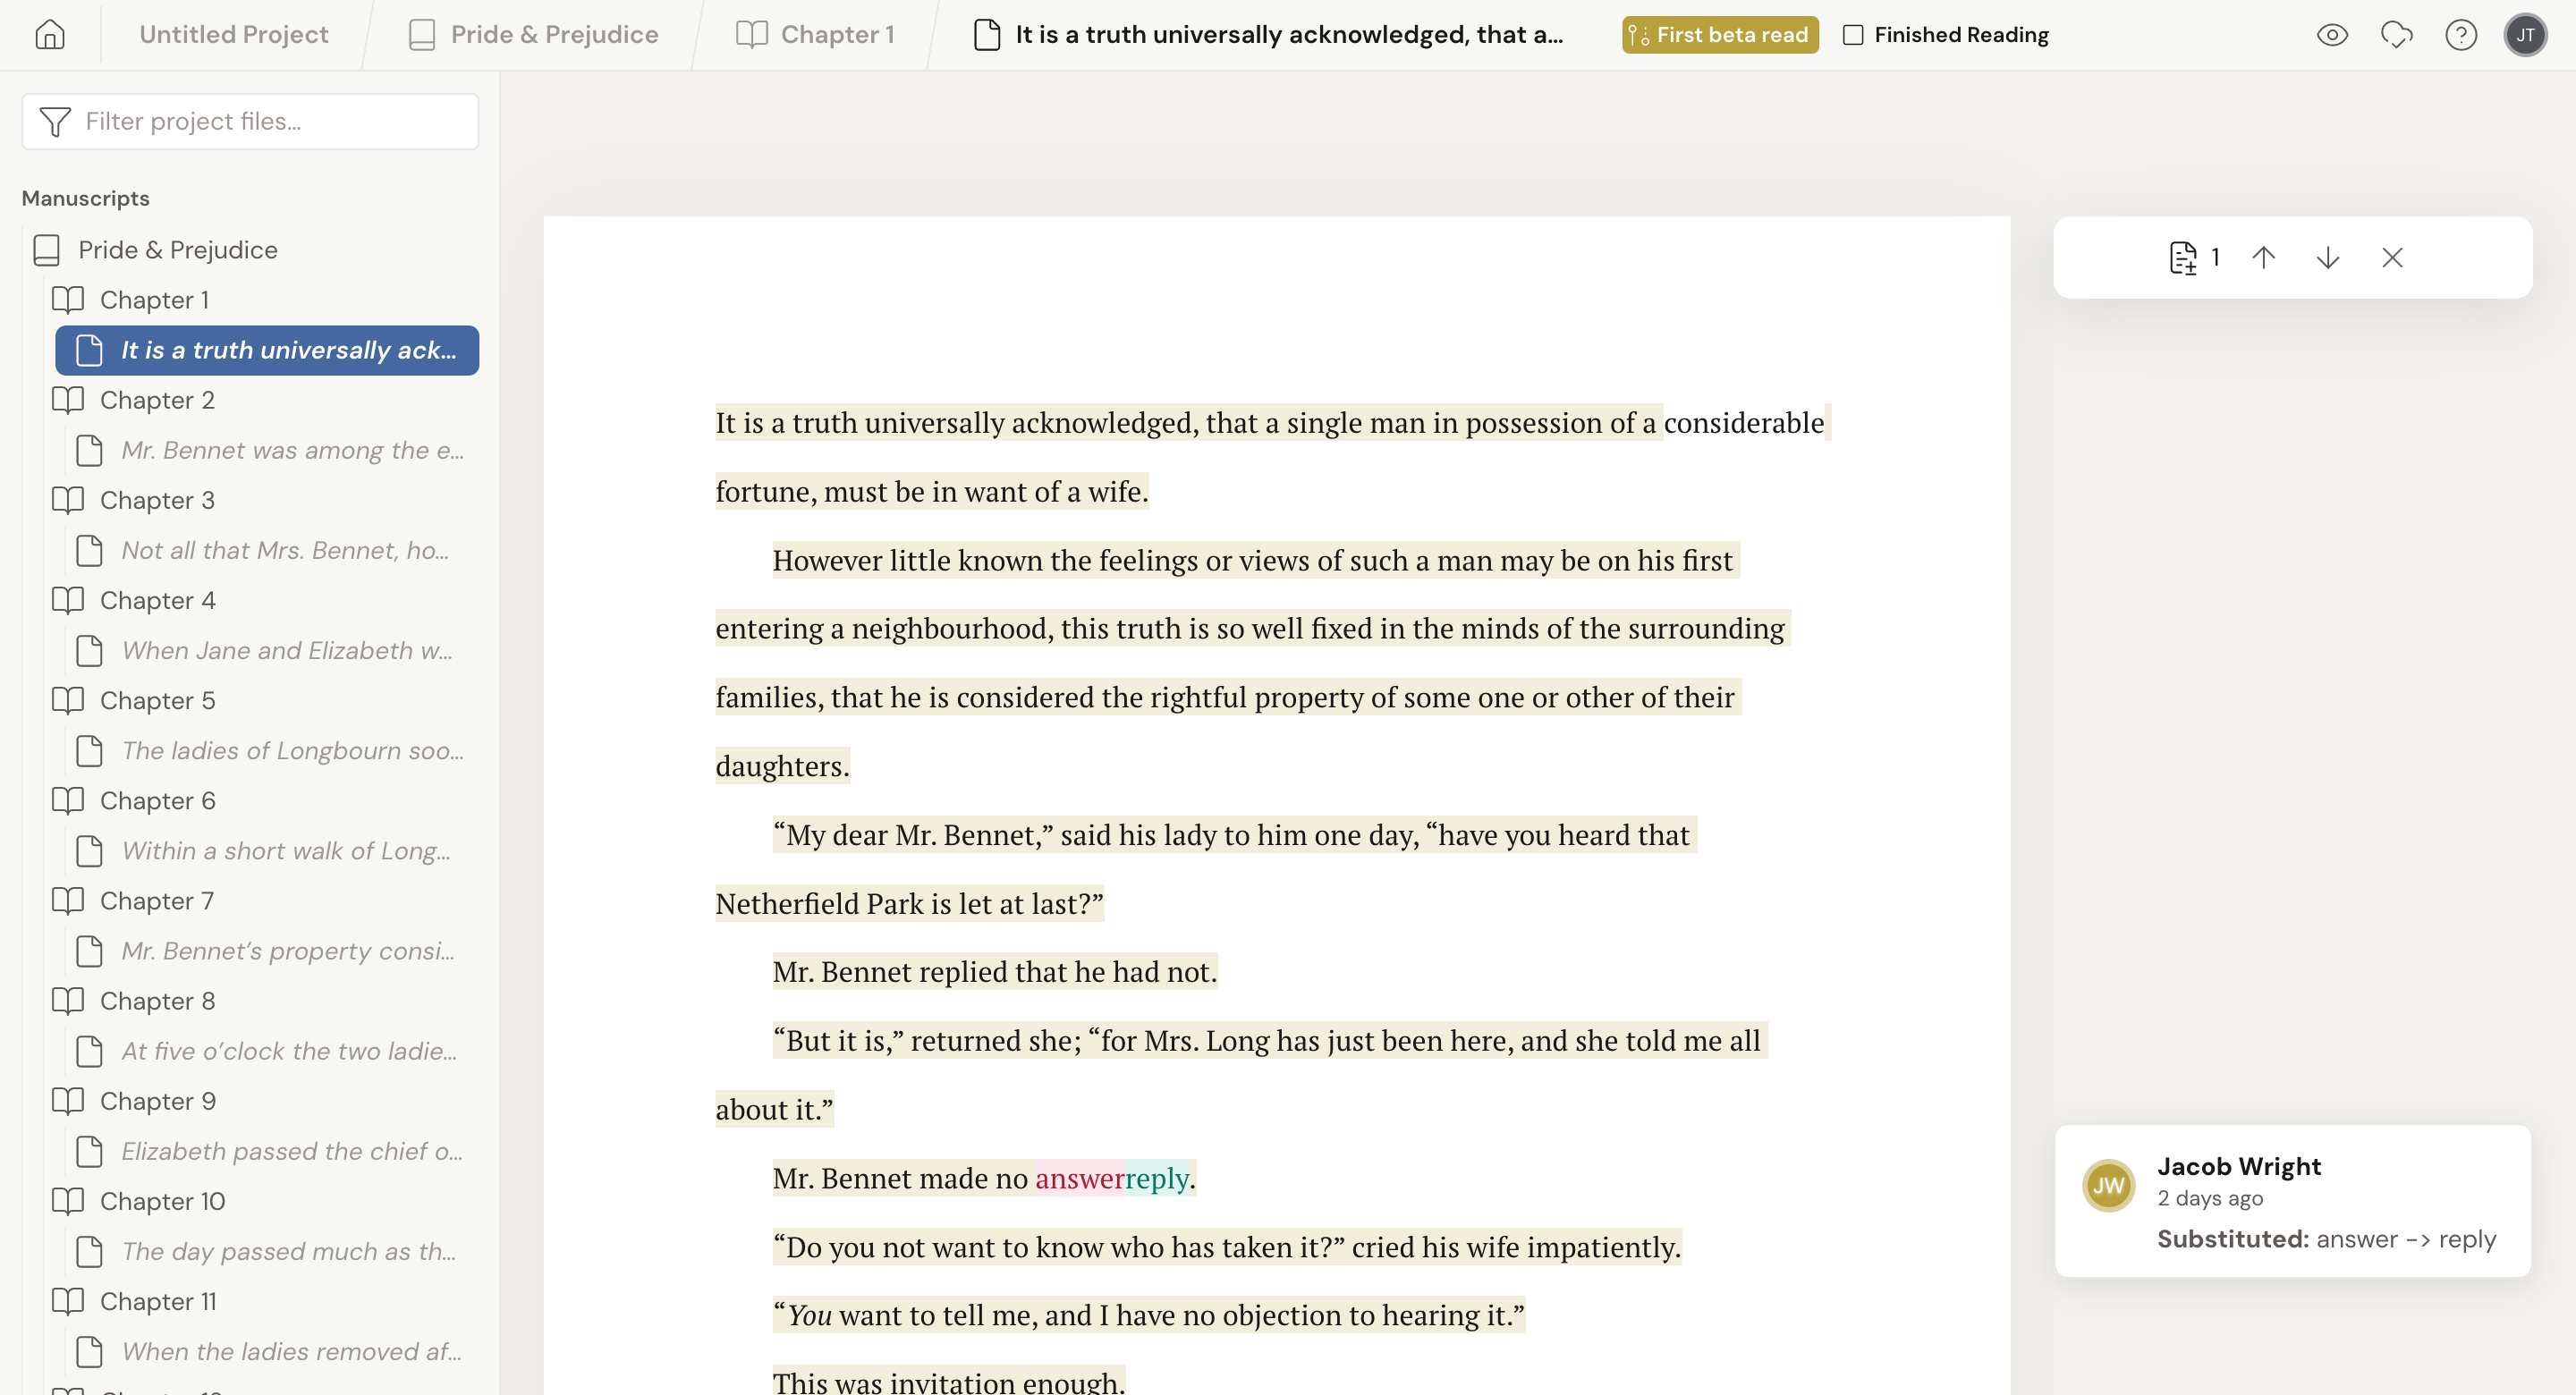Image resolution: width=2576 pixels, height=1395 pixels.
Task: Open 'The ladies of Longbourn soo...' file
Action: pos(292,750)
